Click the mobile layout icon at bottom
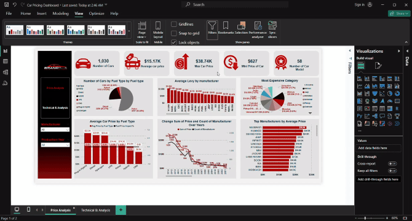 click(x=28, y=209)
